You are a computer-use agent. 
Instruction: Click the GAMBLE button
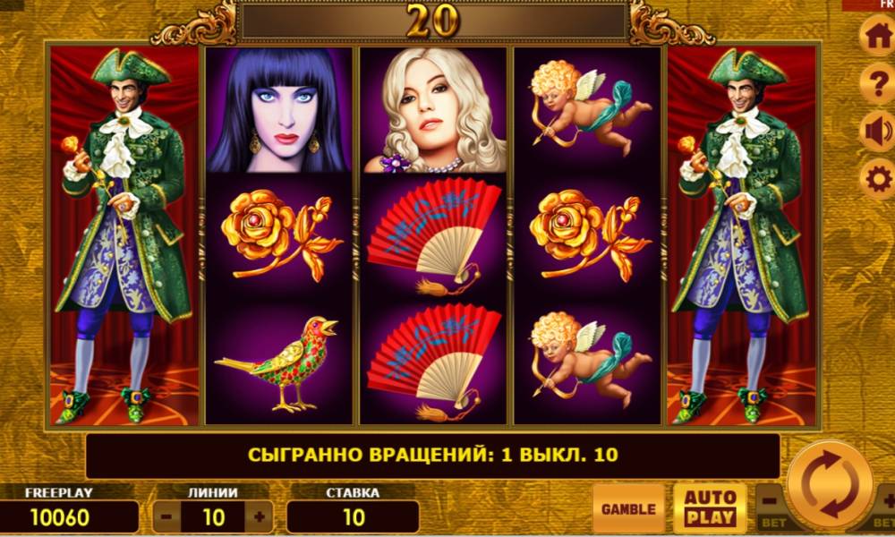point(628,508)
